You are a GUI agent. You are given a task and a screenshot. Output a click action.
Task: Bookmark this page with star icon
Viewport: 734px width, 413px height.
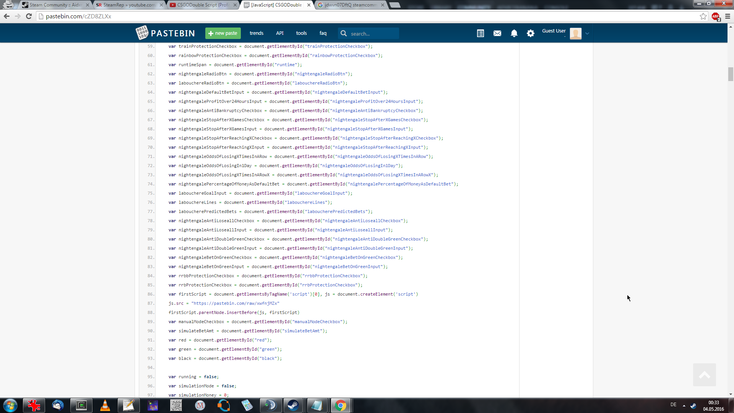click(x=703, y=16)
